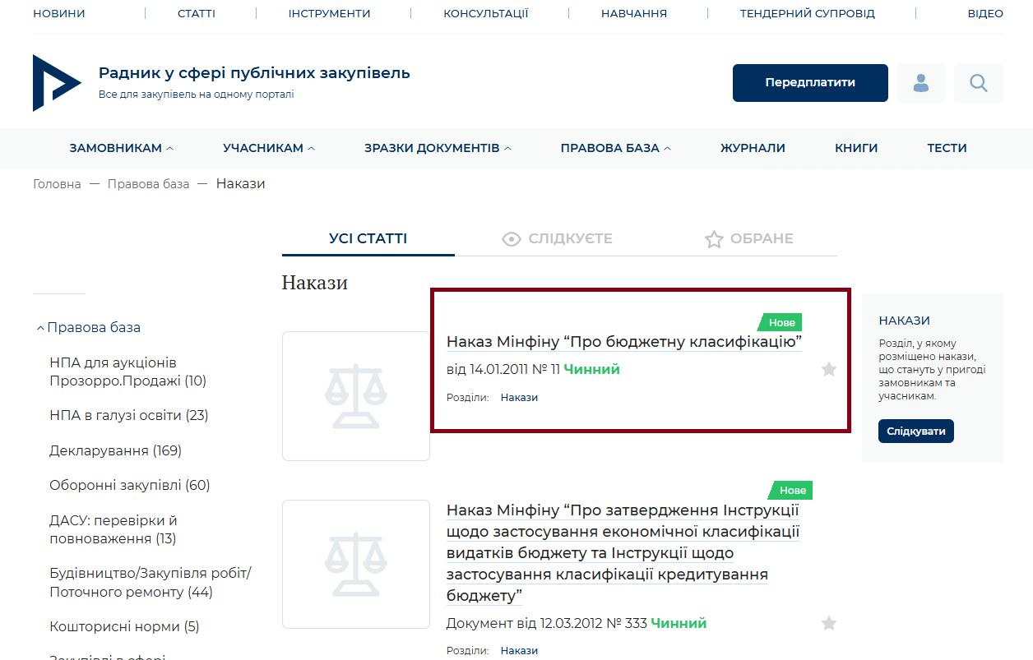
Task: Open the user profile icon
Action: click(921, 83)
